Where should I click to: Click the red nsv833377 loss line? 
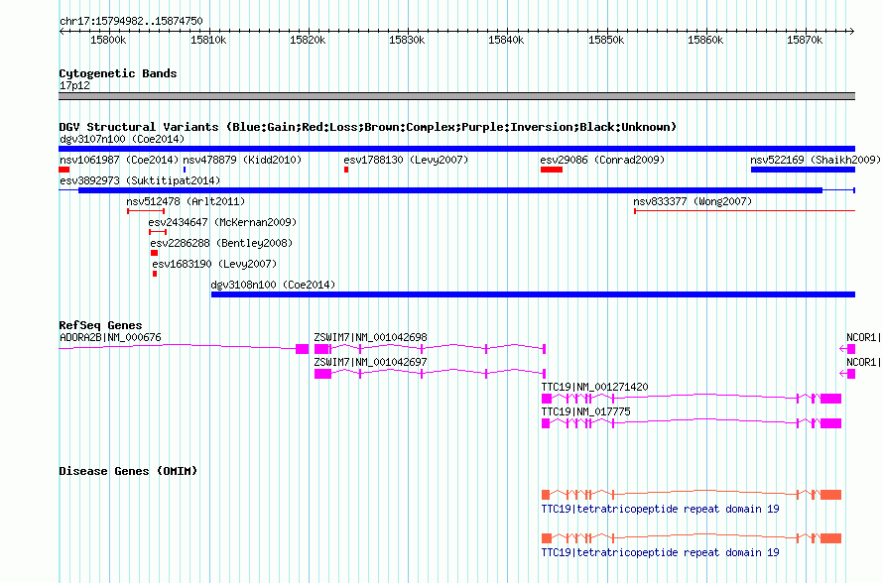click(x=744, y=211)
